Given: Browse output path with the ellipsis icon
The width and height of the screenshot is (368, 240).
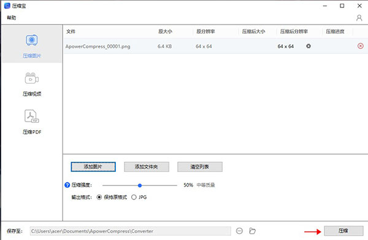Looking at the screenshot, I should click(x=239, y=231).
